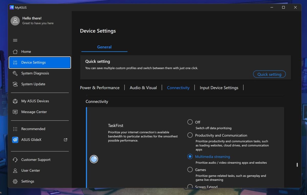The width and height of the screenshot is (307, 195).
Task: Click "Prioritize audio / video streaming" description
Action: click(231, 163)
